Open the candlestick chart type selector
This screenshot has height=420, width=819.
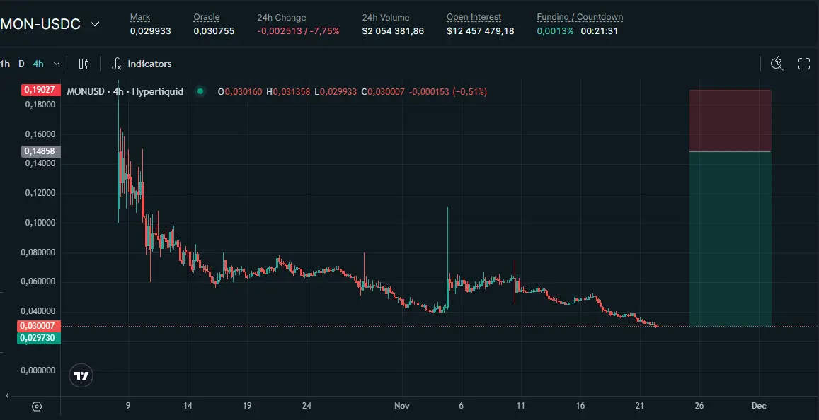click(x=84, y=64)
